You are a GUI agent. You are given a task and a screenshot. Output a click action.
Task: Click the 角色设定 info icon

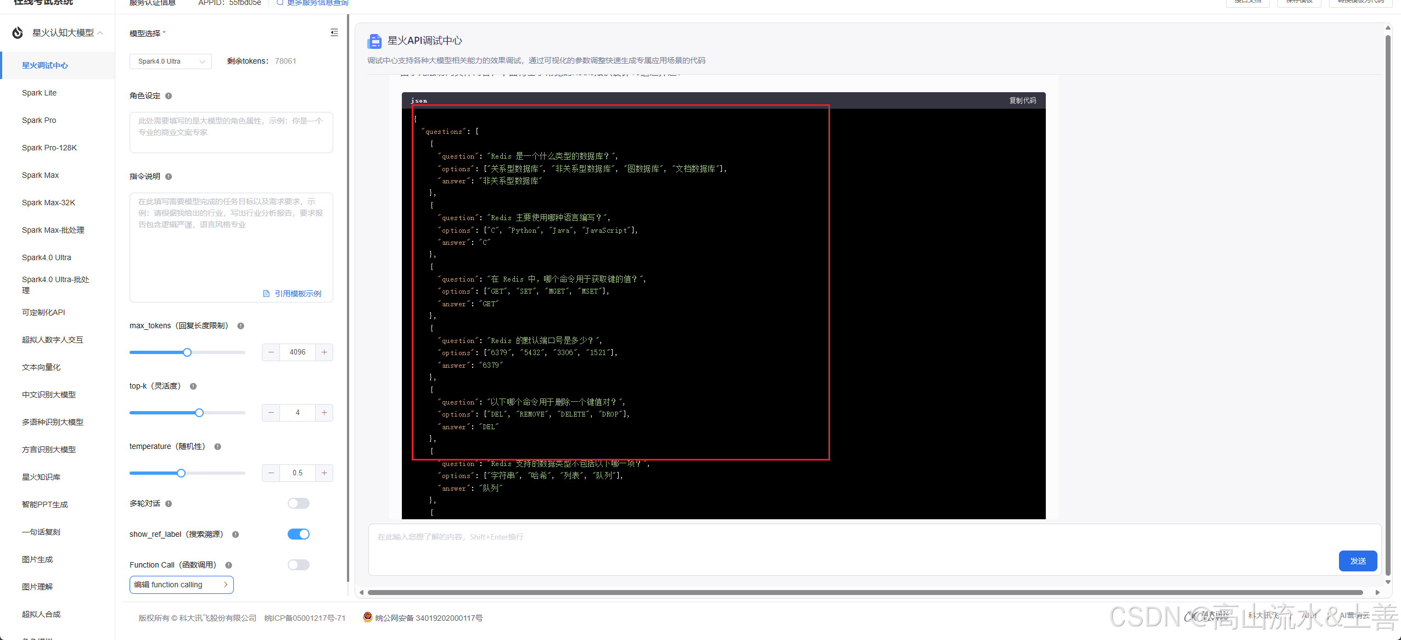coord(168,96)
